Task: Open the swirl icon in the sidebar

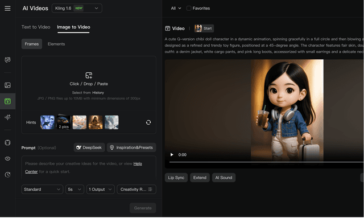Action: [x=7, y=60]
